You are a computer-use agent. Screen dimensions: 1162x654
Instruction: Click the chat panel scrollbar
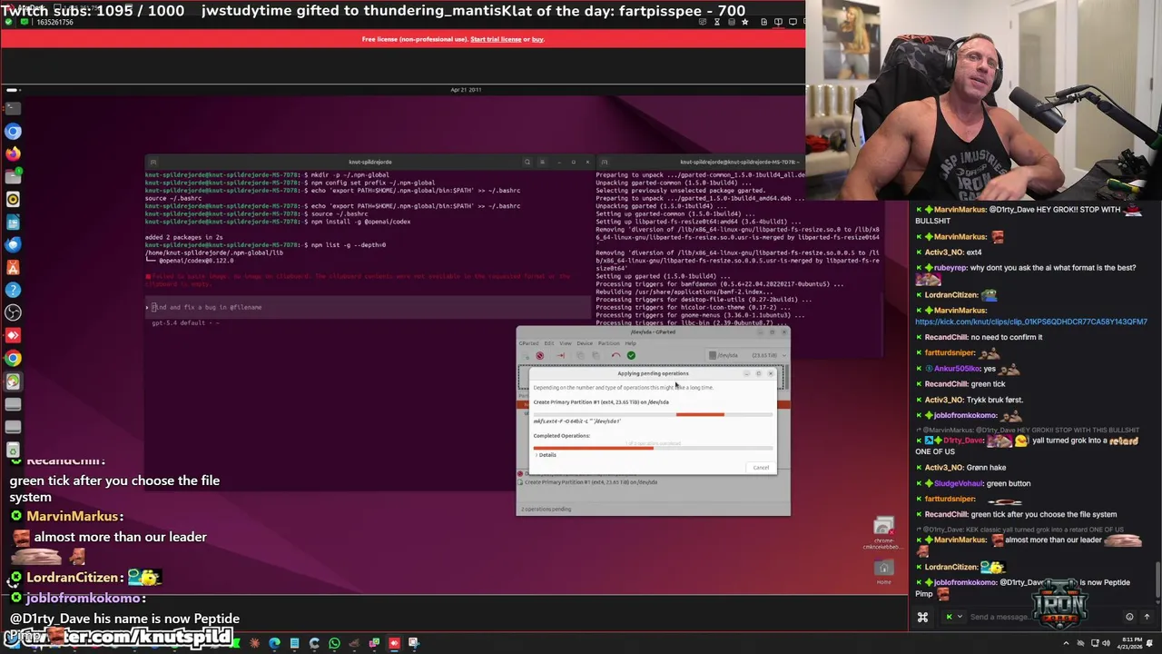coord(1157,580)
